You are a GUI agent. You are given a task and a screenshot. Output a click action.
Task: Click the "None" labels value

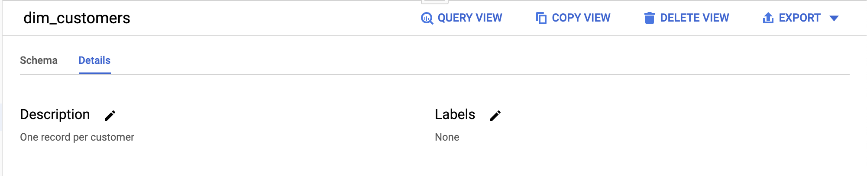point(447,137)
